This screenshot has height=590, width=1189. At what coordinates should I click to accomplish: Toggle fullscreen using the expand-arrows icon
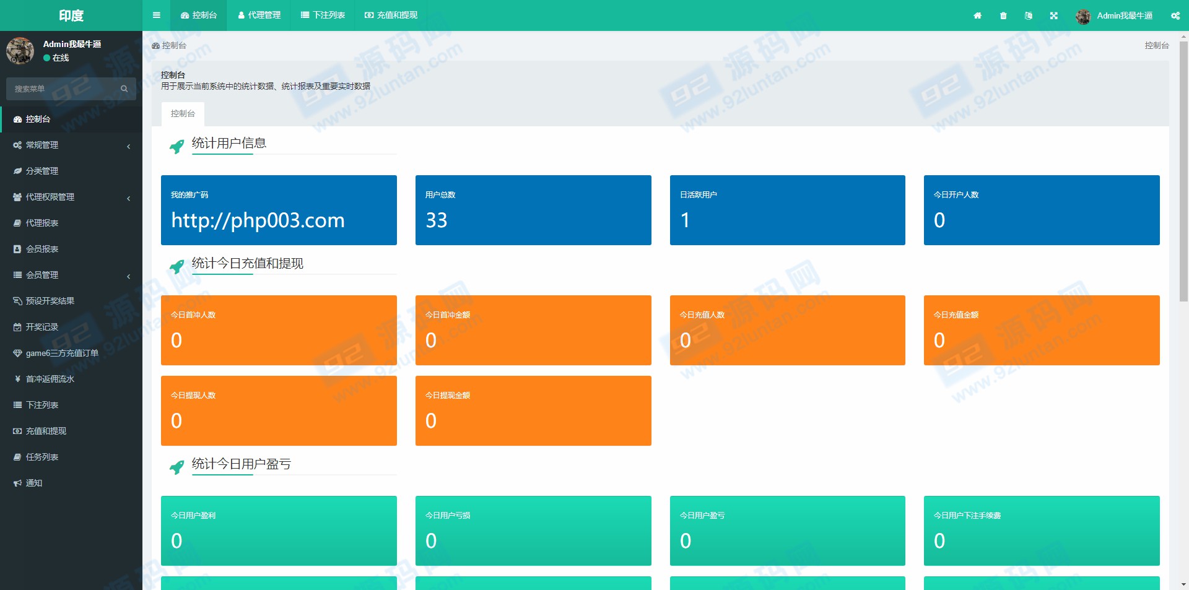tap(1054, 15)
